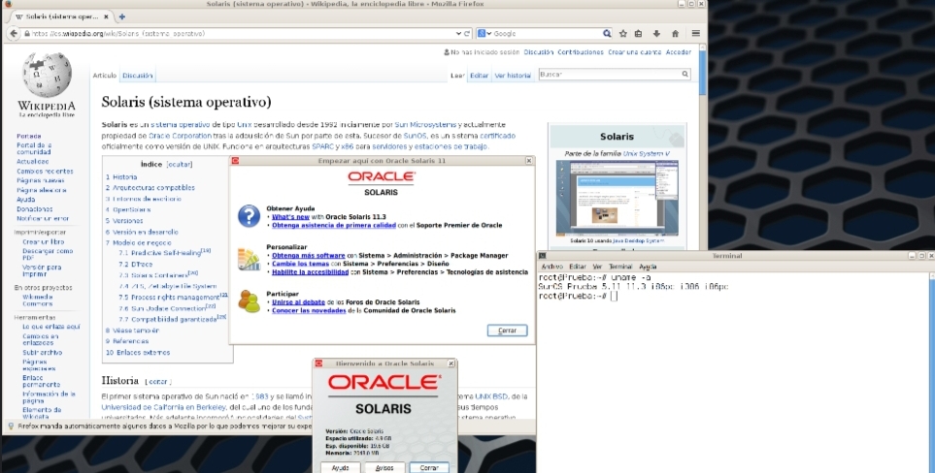
Task: Open the Google search engine dropdown
Action: [x=484, y=33]
